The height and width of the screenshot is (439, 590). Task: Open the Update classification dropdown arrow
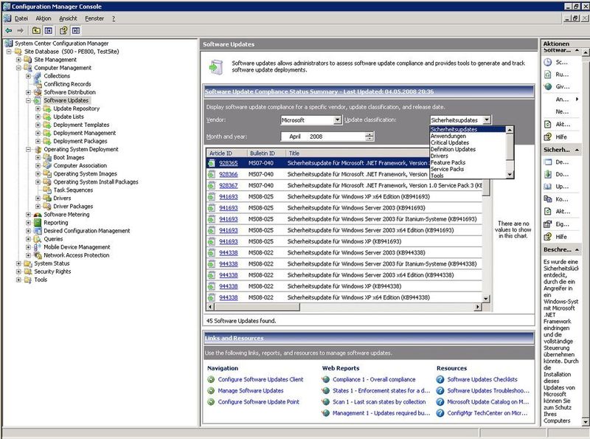pos(487,120)
